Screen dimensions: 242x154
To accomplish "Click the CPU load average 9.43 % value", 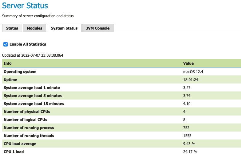I will [190, 144].
